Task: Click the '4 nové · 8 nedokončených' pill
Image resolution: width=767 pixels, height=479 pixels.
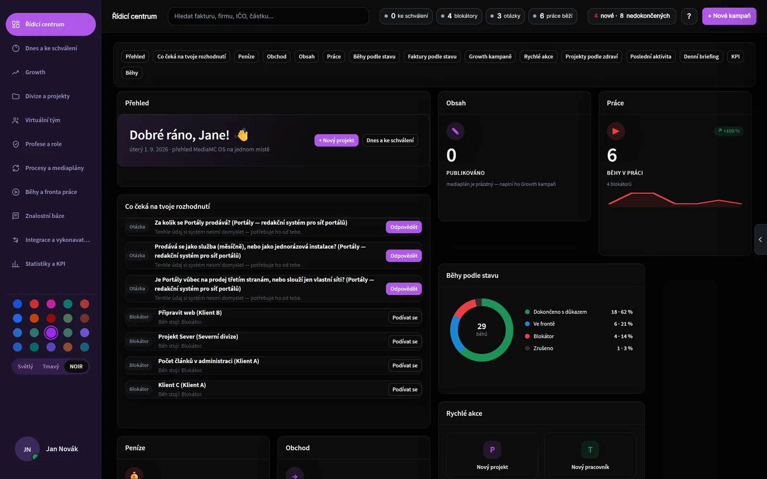Action: [x=632, y=16]
